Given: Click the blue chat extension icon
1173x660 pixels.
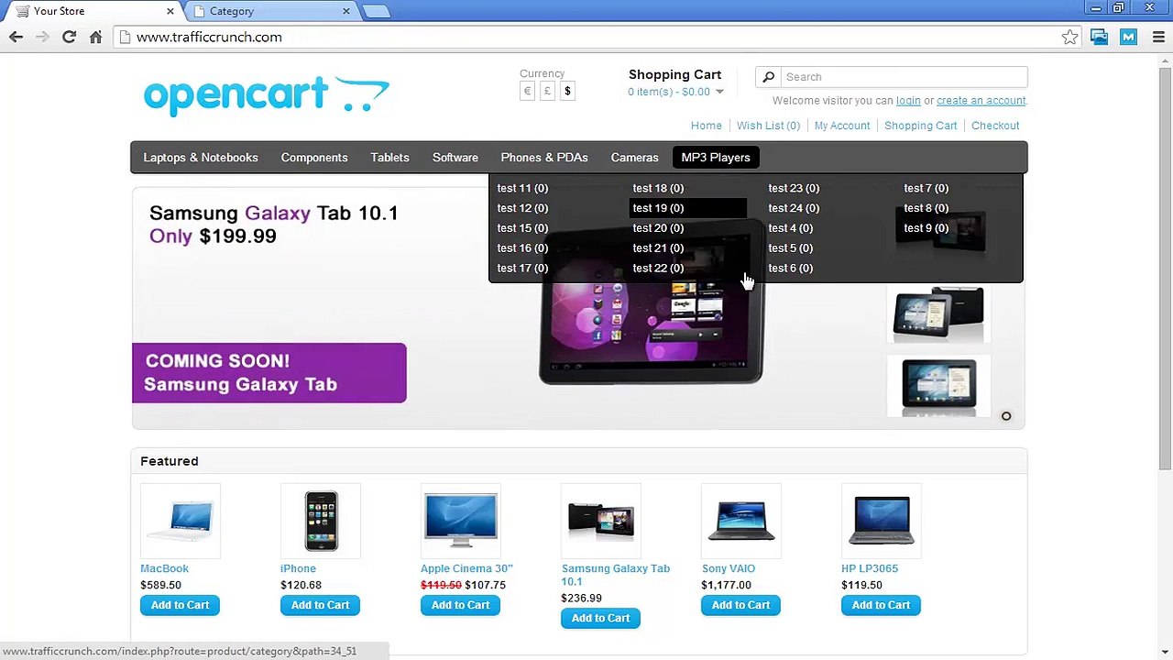Looking at the screenshot, I should (1099, 37).
